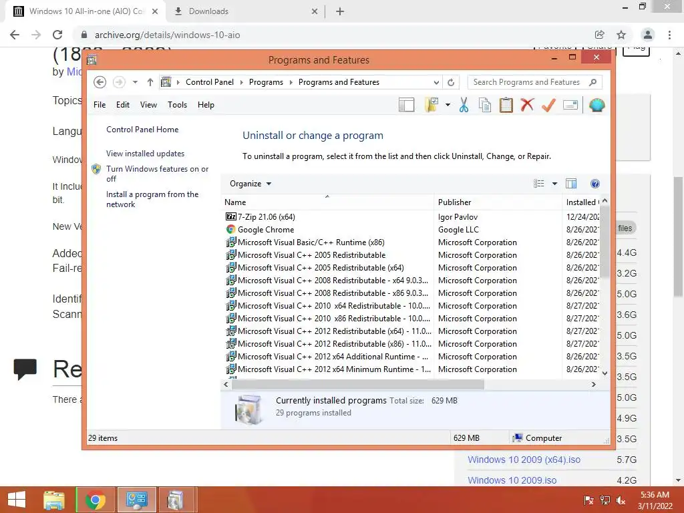Click Programs in the breadcrumb path
Image resolution: width=684 pixels, height=513 pixels.
(266, 82)
